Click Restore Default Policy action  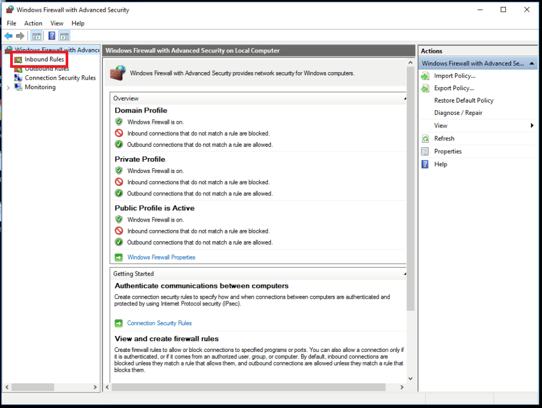tap(464, 100)
